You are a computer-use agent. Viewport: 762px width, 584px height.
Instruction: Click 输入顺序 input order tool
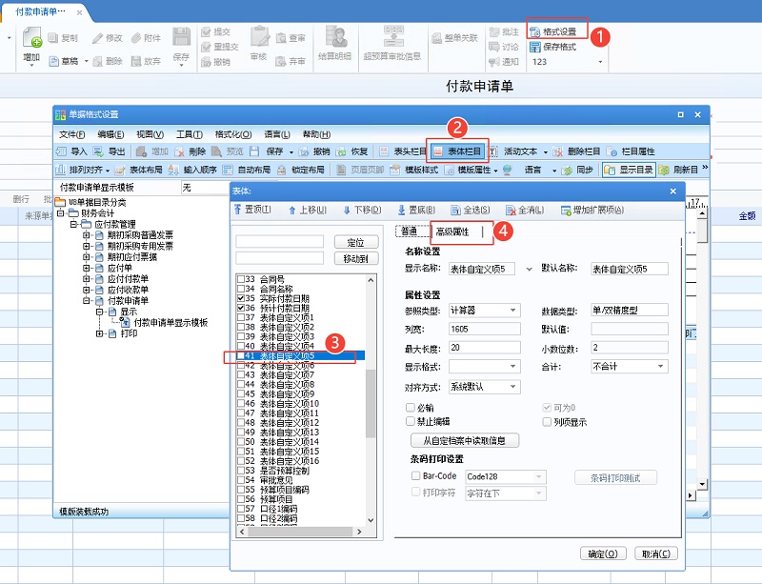coord(192,170)
